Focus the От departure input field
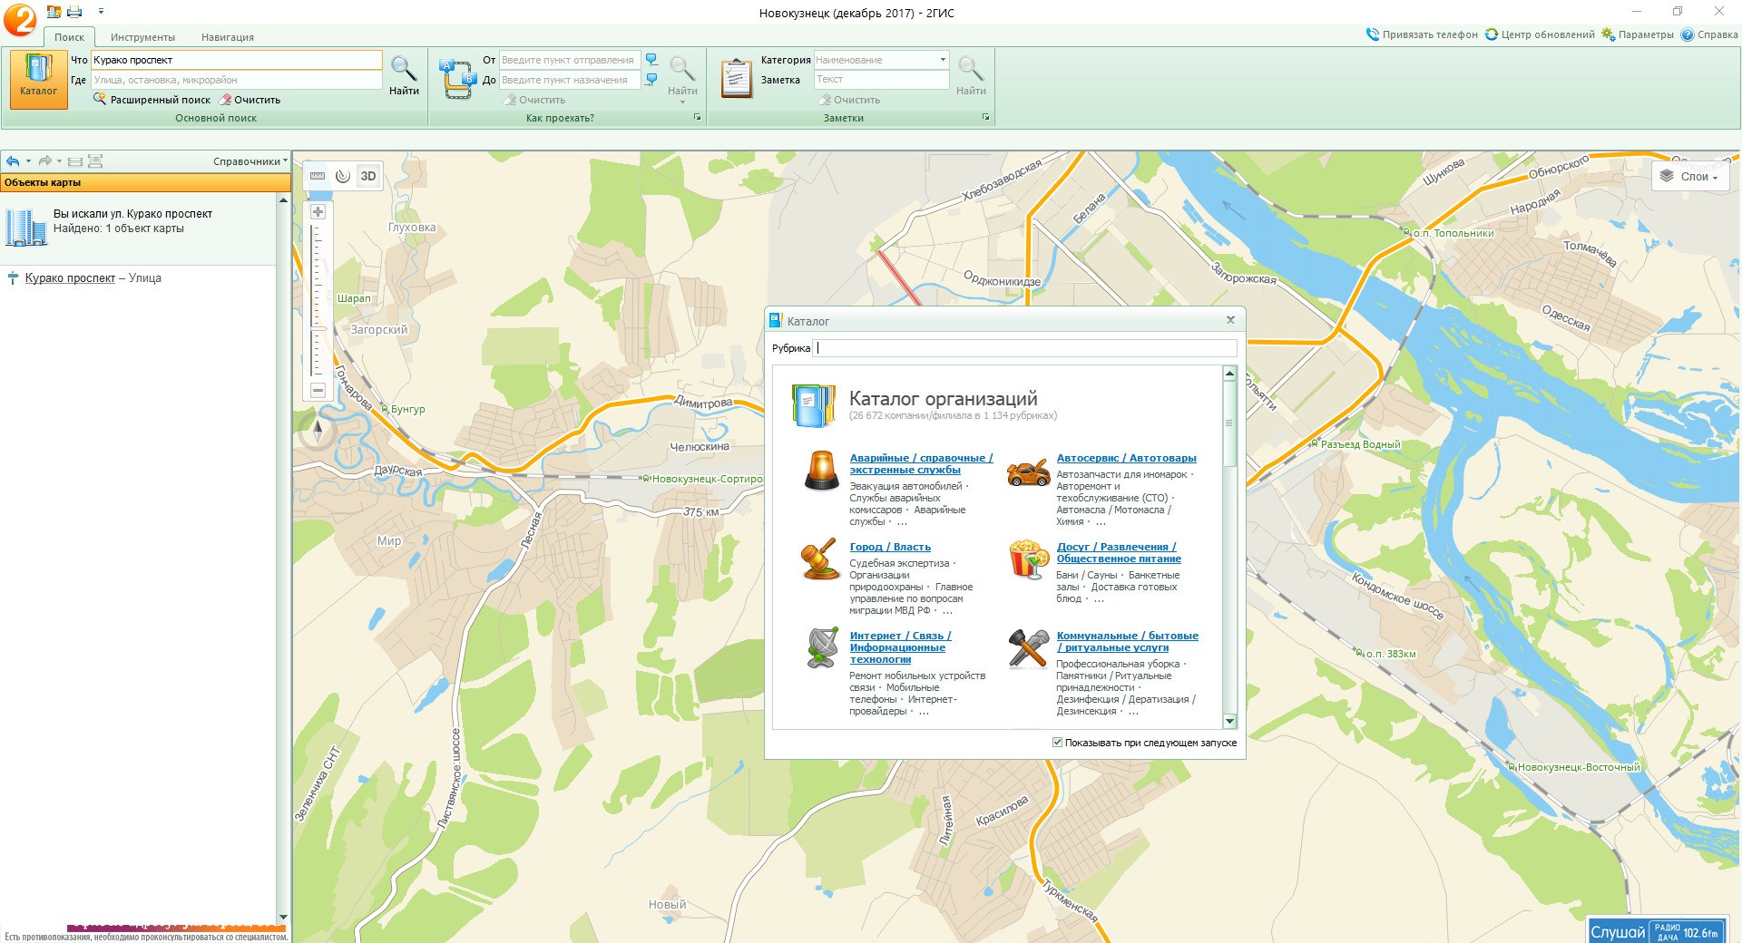Viewport: 1742px width, 943px height. [x=569, y=60]
